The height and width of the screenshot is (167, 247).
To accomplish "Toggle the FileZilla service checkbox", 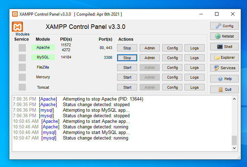I will [x=22, y=67].
